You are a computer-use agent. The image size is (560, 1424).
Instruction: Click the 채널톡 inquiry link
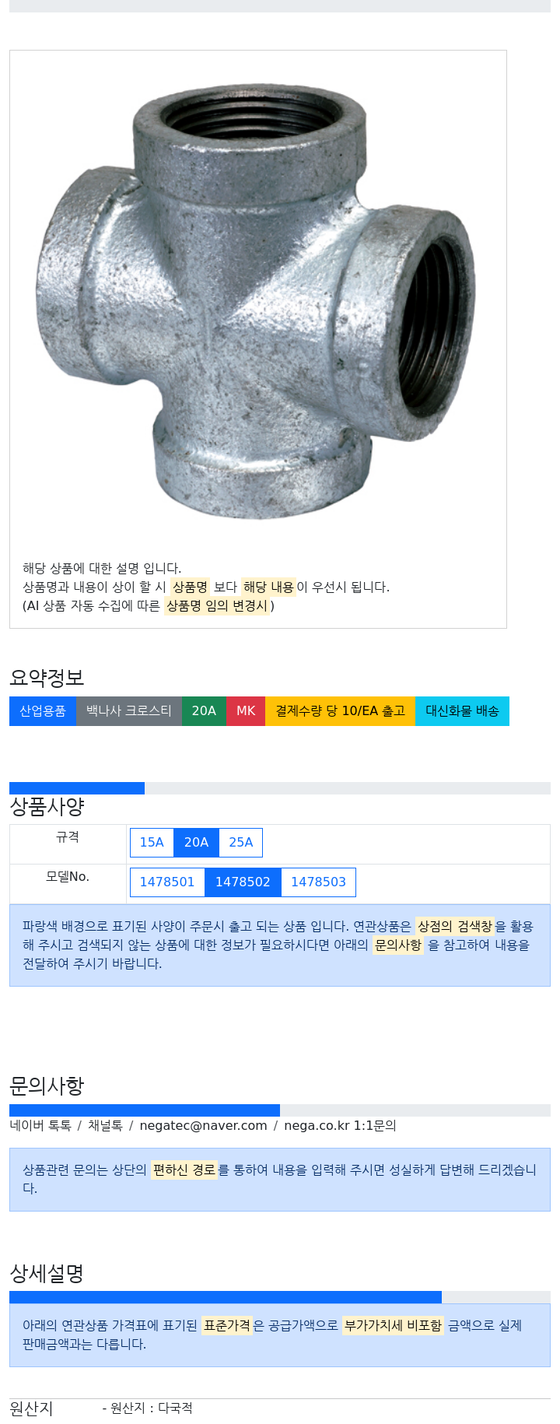click(105, 1126)
